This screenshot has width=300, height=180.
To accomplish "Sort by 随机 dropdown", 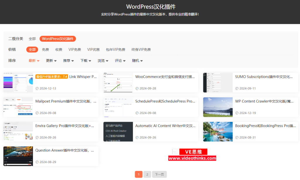I will [x=137, y=61].
